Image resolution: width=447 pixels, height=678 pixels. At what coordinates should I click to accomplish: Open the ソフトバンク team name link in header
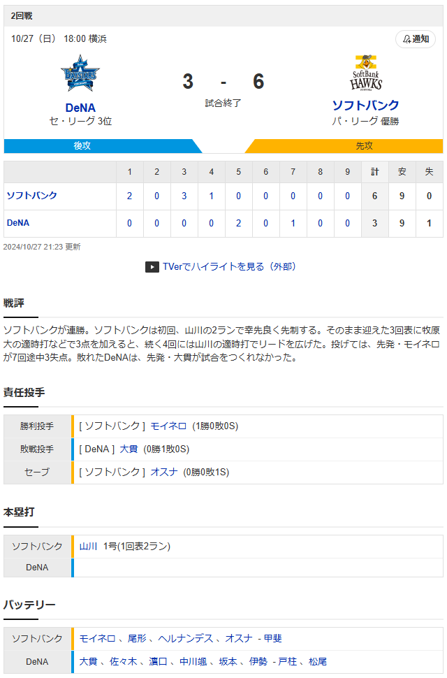(365, 105)
